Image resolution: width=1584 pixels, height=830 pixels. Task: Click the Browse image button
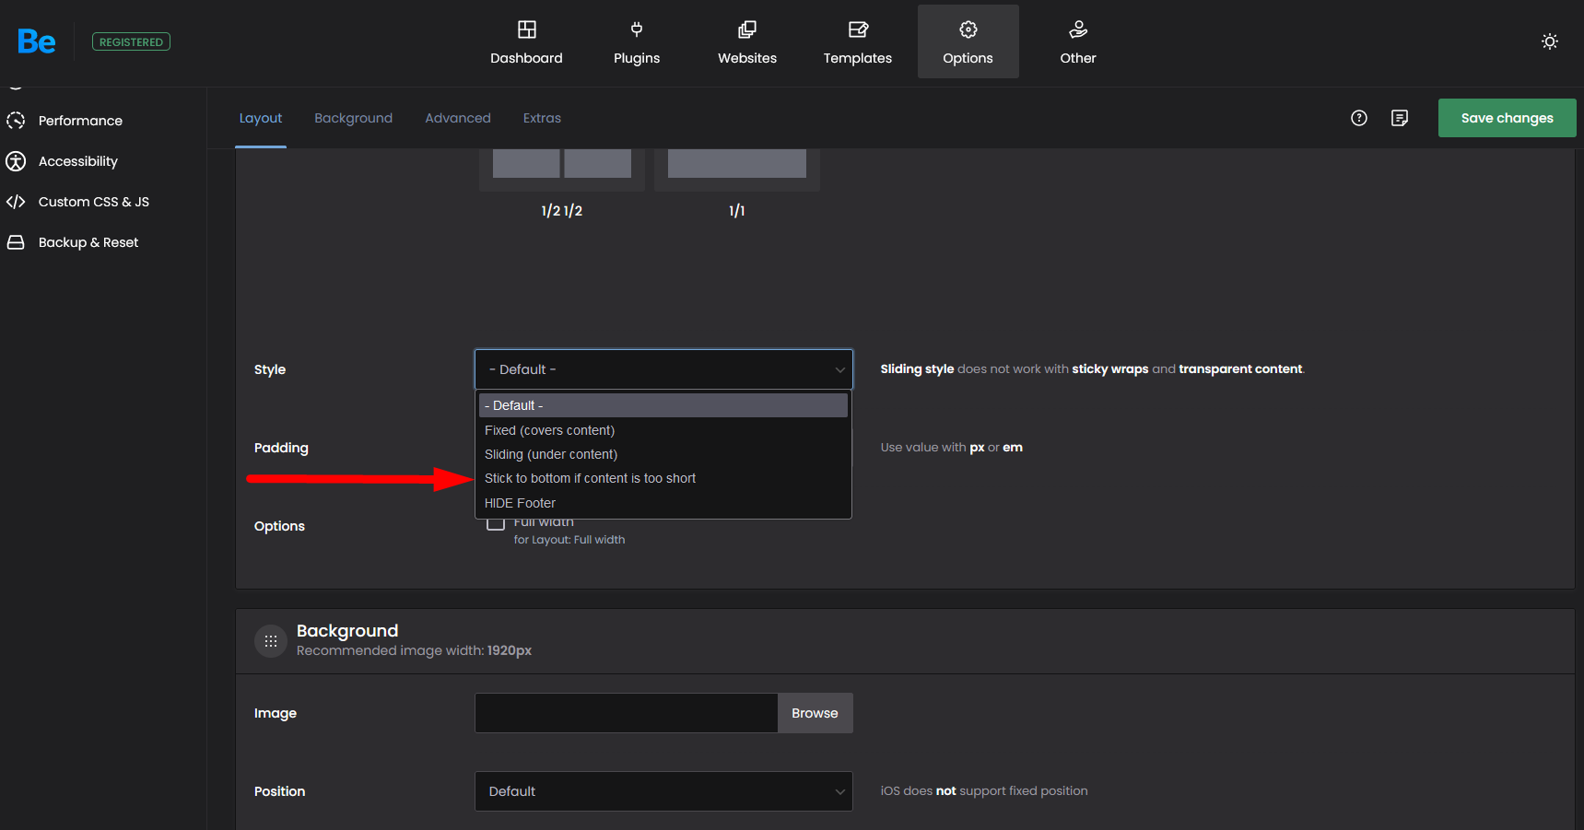tap(815, 713)
